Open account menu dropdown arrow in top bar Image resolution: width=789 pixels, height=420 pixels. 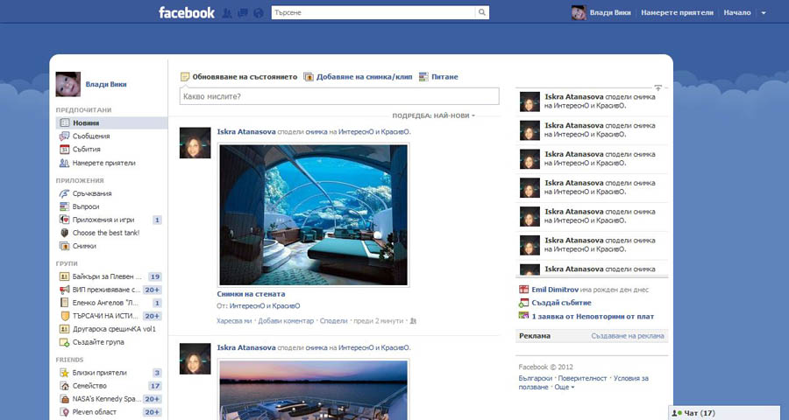[x=764, y=13]
